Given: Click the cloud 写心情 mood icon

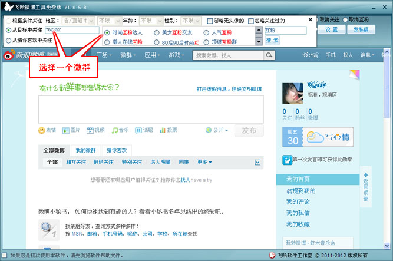Looking at the screenshot, I should [x=315, y=137].
